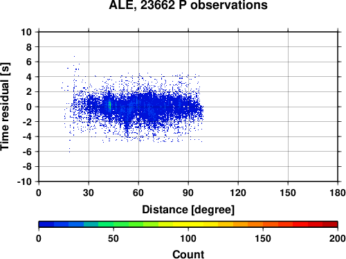Click the y-axis tick label "6"
Image resolution: width=346 pixels, height=259 pixels.
pos(29,62)
